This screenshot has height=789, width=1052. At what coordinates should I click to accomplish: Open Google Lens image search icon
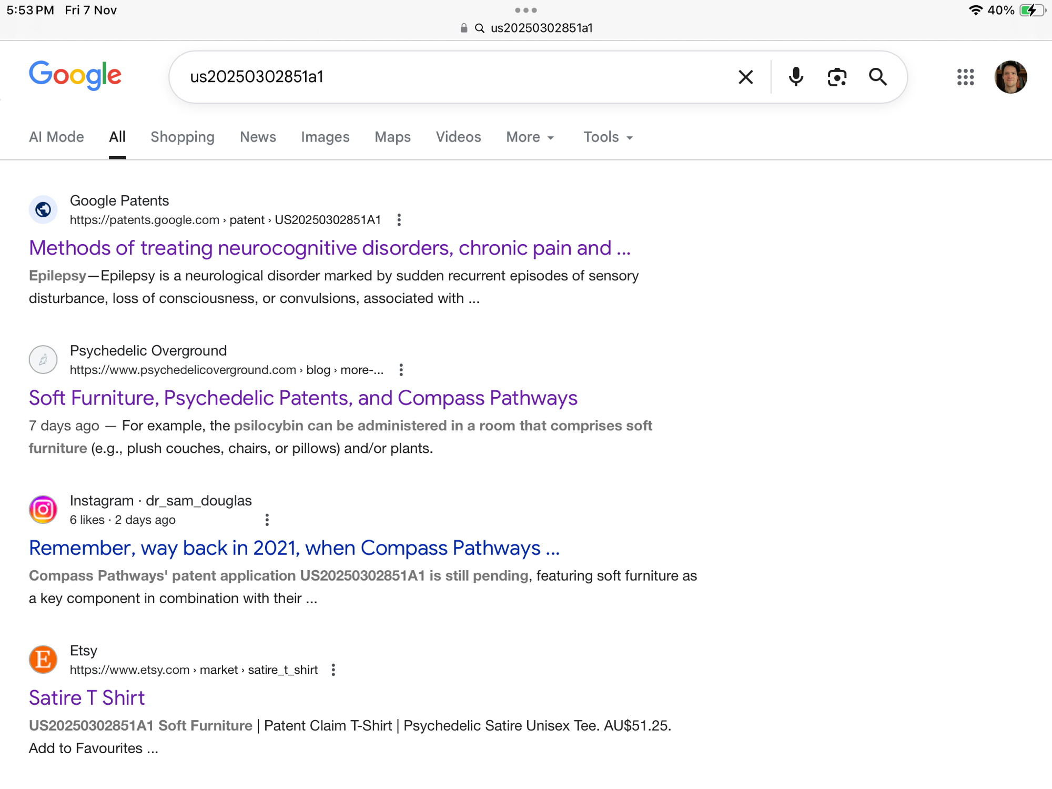[837, 77]
